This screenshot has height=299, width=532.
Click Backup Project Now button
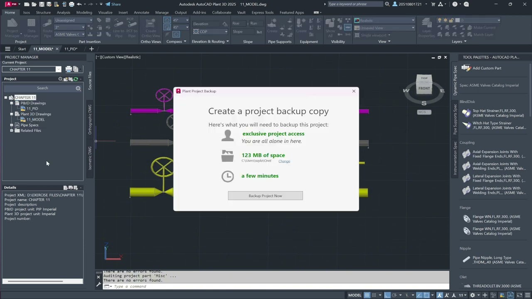(265, 196)
